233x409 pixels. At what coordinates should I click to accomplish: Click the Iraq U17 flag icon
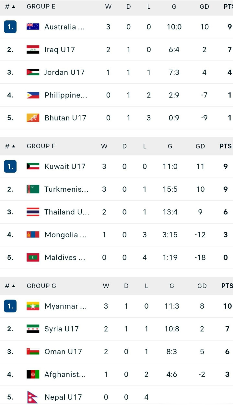[33, 50]
